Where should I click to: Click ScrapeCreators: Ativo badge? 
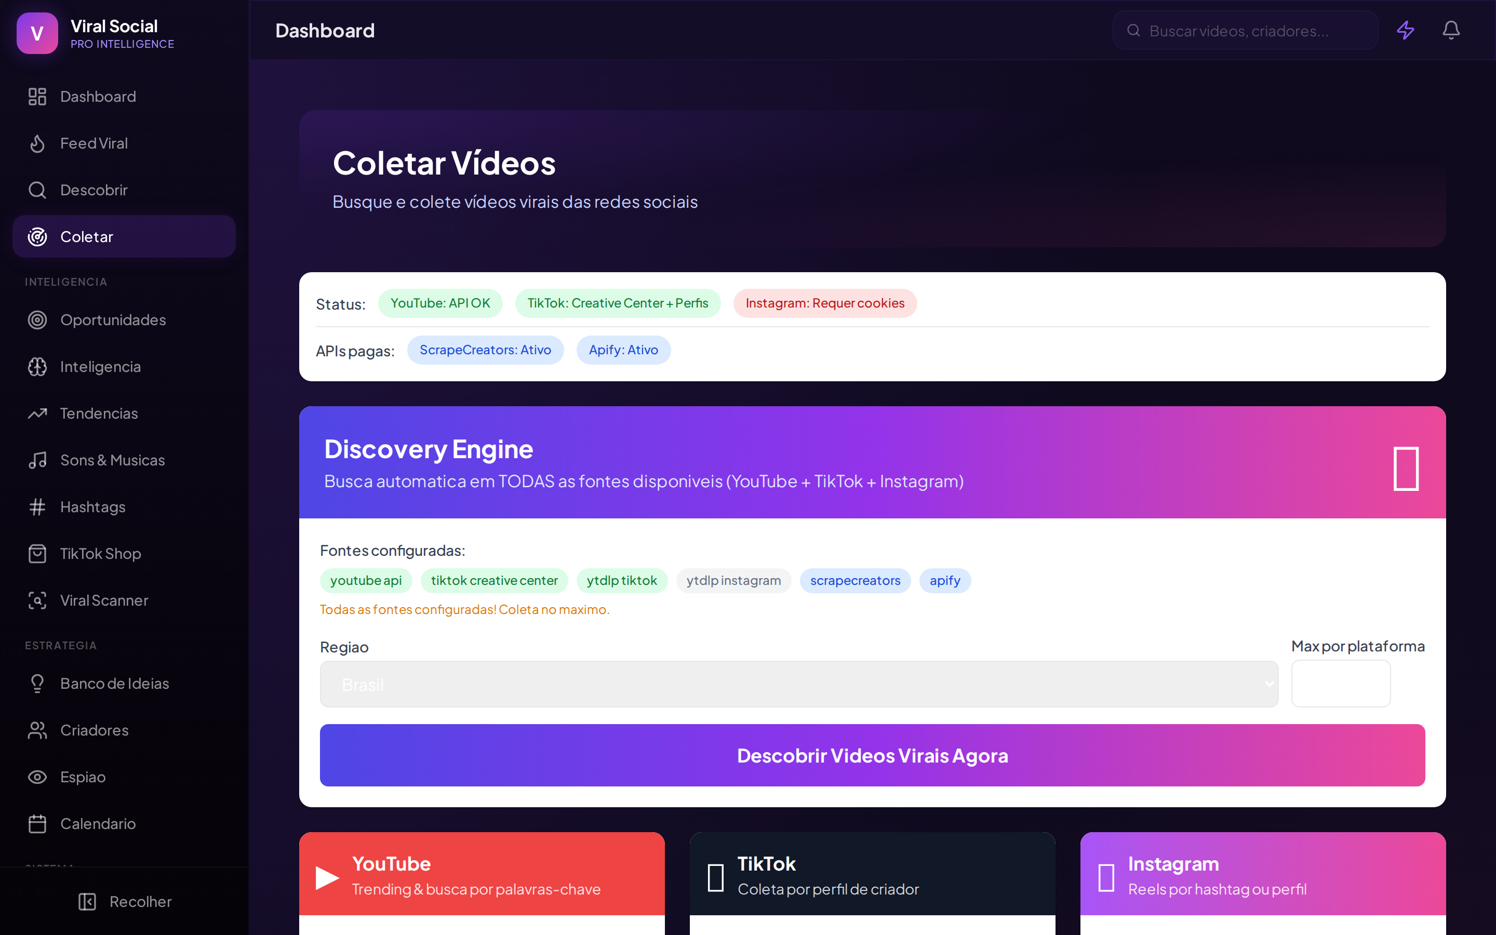(x=485, y=350)
